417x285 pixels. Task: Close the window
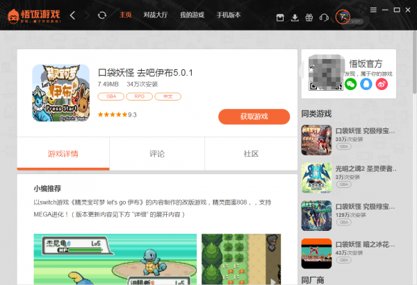(x=408, y=10)
